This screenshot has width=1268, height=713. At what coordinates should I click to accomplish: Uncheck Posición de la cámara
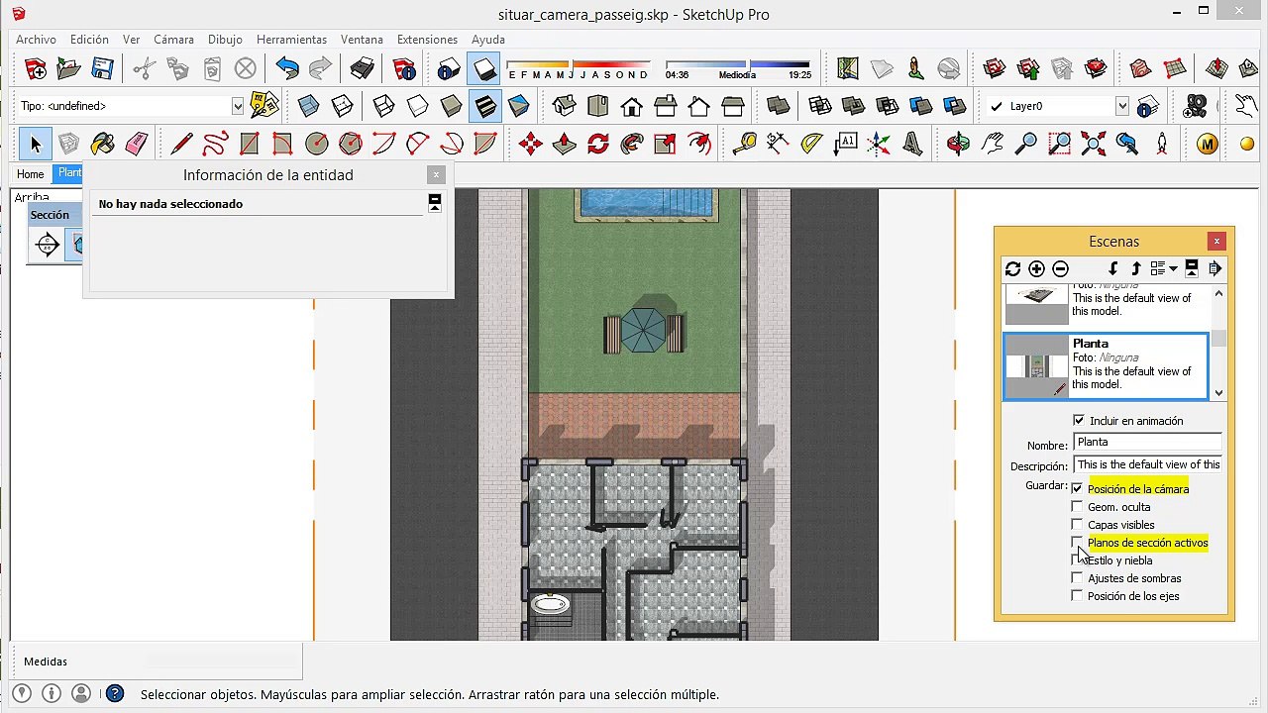pyautogui.click(x=1077, y=488)
